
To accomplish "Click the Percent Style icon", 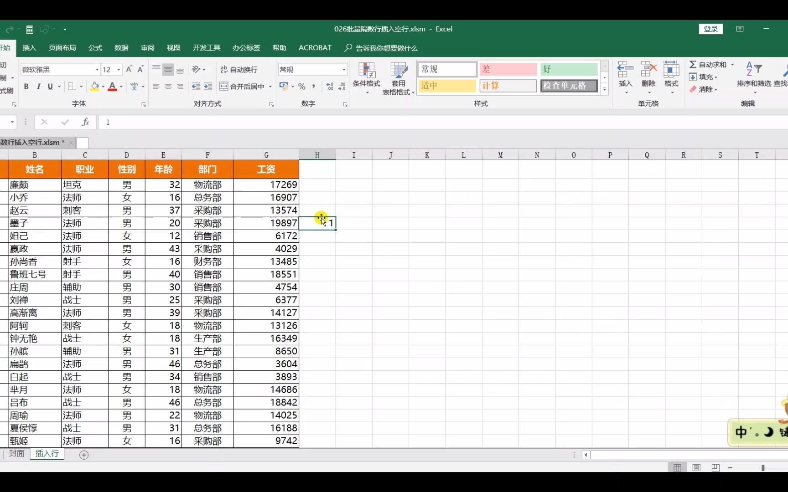I will pos(301,86).
